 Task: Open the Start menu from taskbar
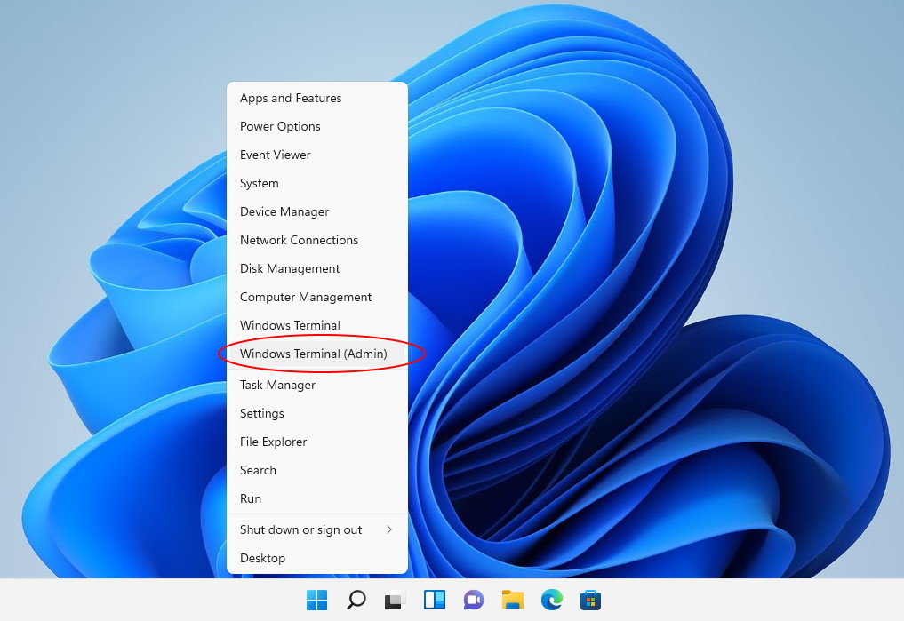(x=316, y=600)
